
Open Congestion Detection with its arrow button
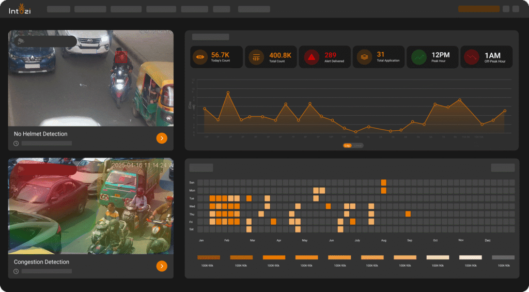(x=162, y=266)
